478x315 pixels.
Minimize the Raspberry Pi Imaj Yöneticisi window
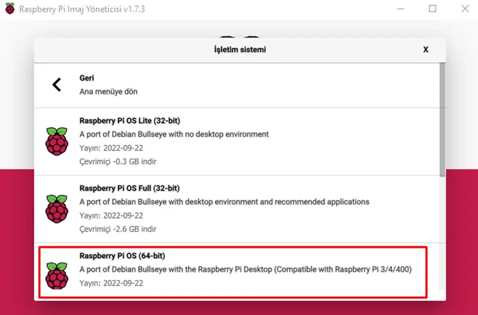click(x=401, y=9)
